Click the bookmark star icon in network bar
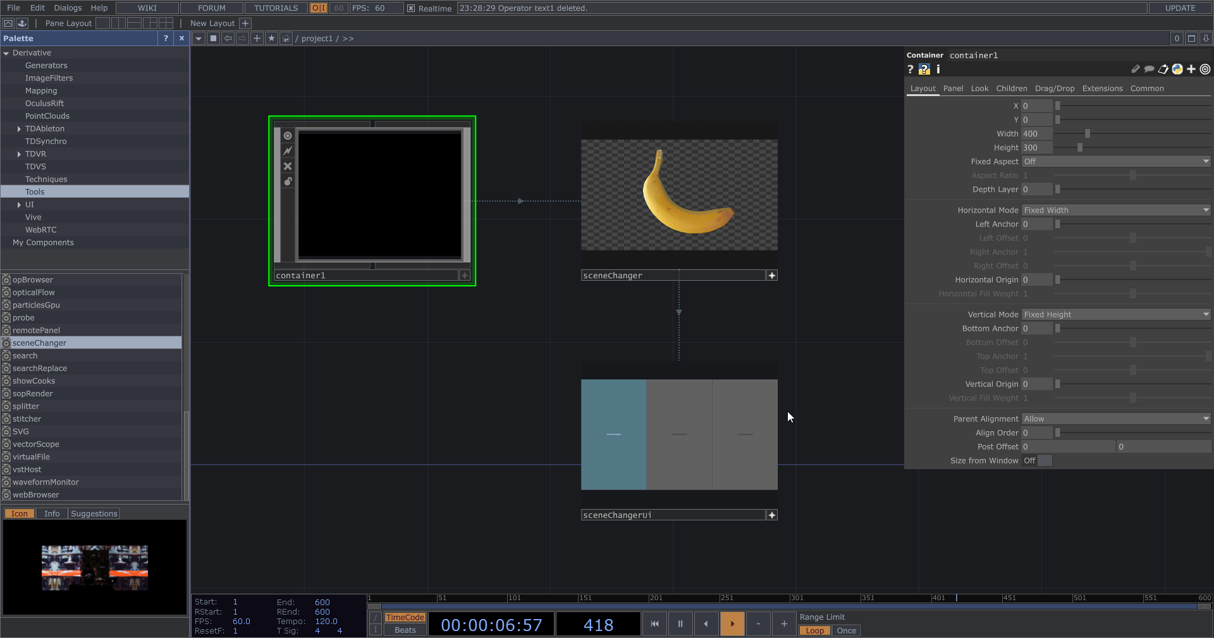This screenshot has width=1214, height=638. [x=271, y=39]
